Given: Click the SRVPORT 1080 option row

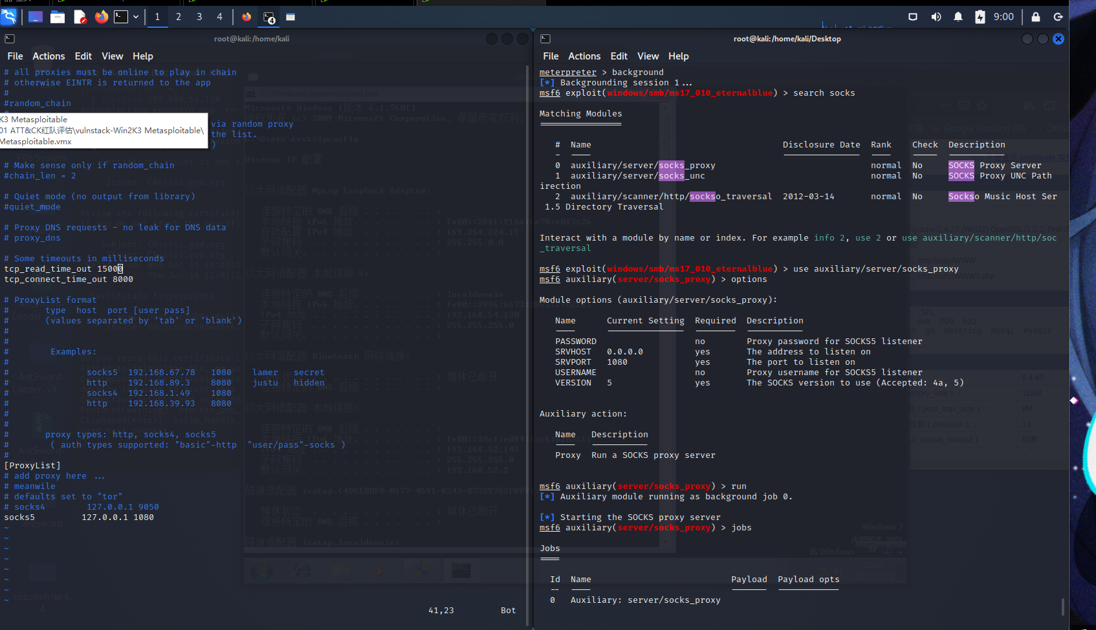Looking at the screenshot, I should pos(705,362).
